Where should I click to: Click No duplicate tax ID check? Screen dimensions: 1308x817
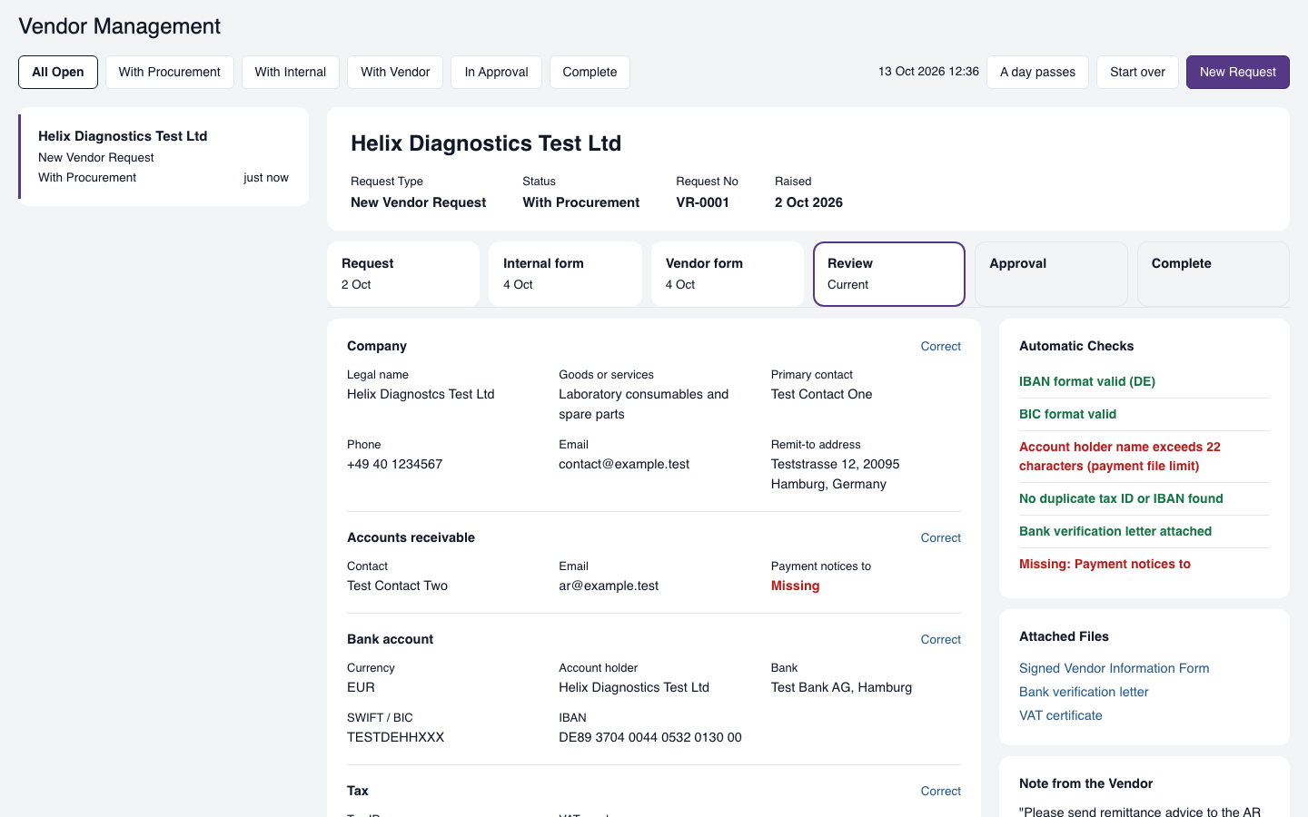click(x=1121, y=498)
